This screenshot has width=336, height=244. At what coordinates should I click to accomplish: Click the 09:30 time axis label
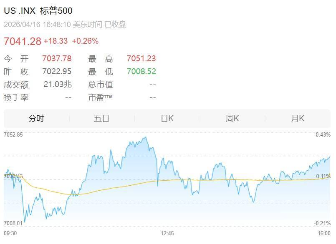coord(10,233)
